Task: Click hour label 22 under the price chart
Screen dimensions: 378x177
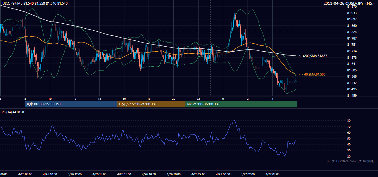Action: point(198,99)
